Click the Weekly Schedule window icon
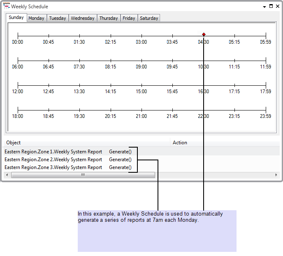 6,6
